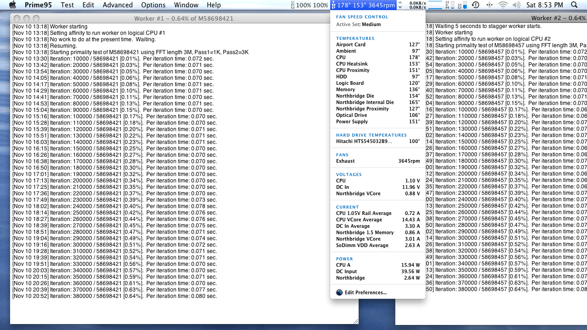Click the HDD 97° temperature row

coord(378,77)
